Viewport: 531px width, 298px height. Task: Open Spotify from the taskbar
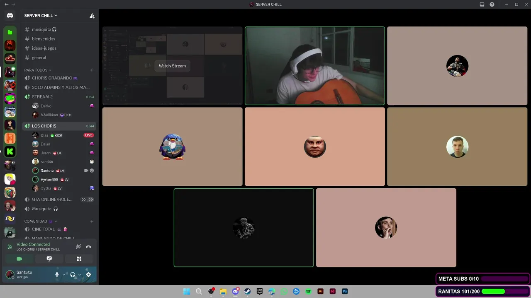pyautogui.click(x=308, y=291)
